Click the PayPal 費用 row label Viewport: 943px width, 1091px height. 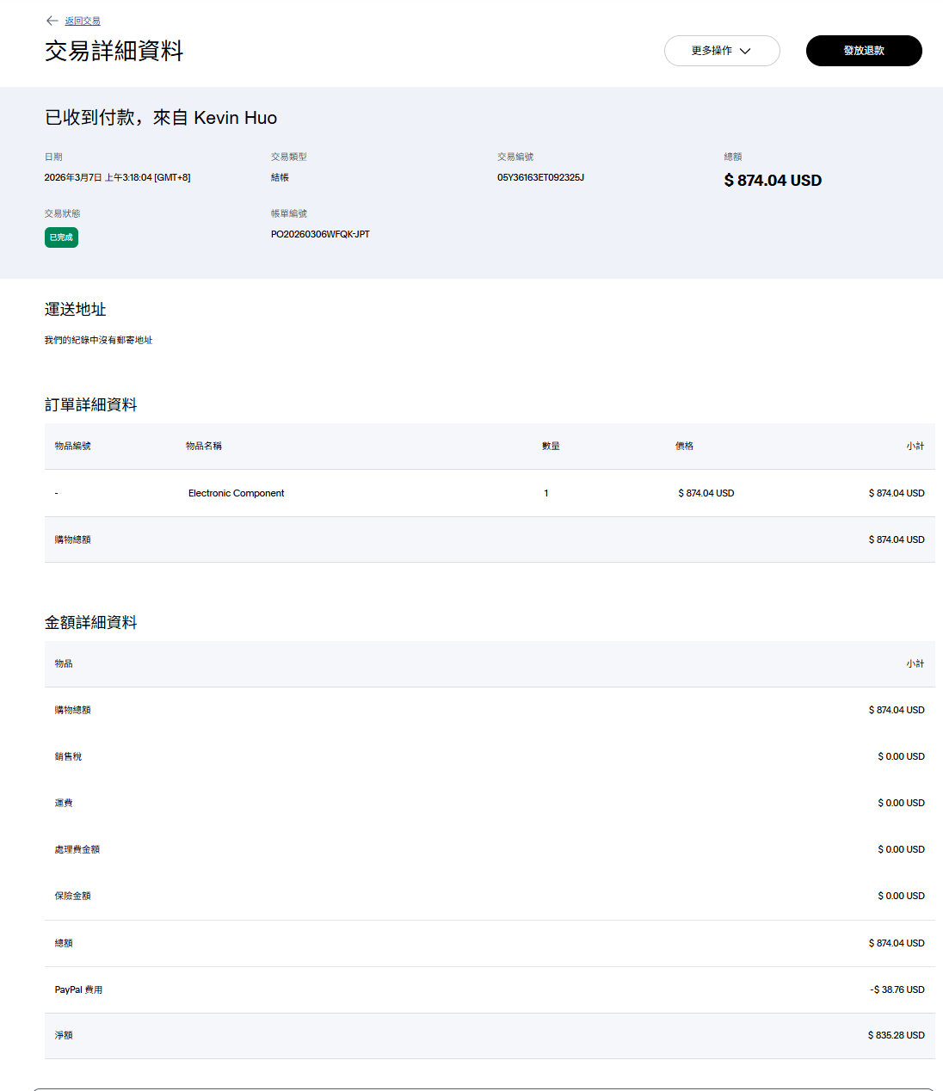78,989
